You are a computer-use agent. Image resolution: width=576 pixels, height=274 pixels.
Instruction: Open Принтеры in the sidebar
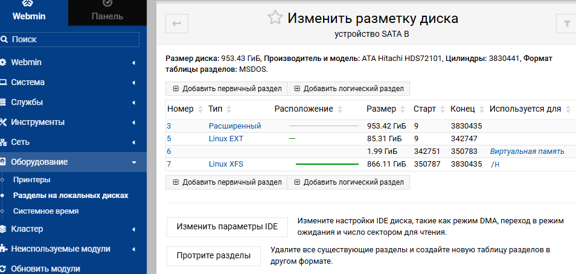click(32, 180)
